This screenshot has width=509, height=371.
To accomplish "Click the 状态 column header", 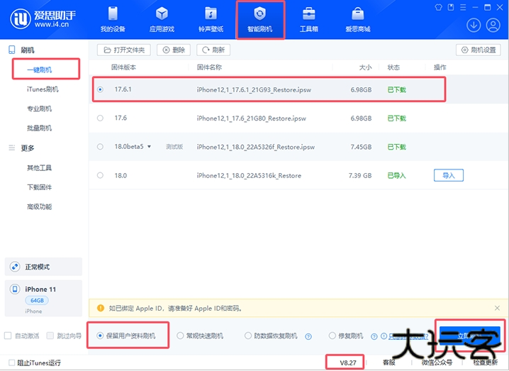I will pos(393,67).
